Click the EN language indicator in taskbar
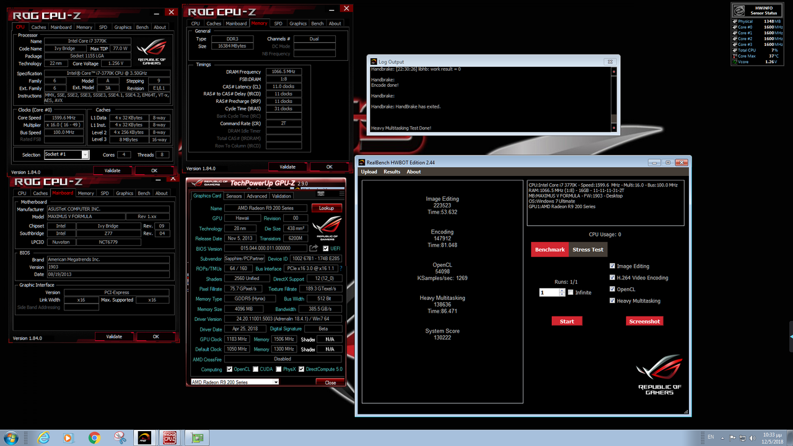This screenshot has width=793, height=446. click(x=711, y=438)
